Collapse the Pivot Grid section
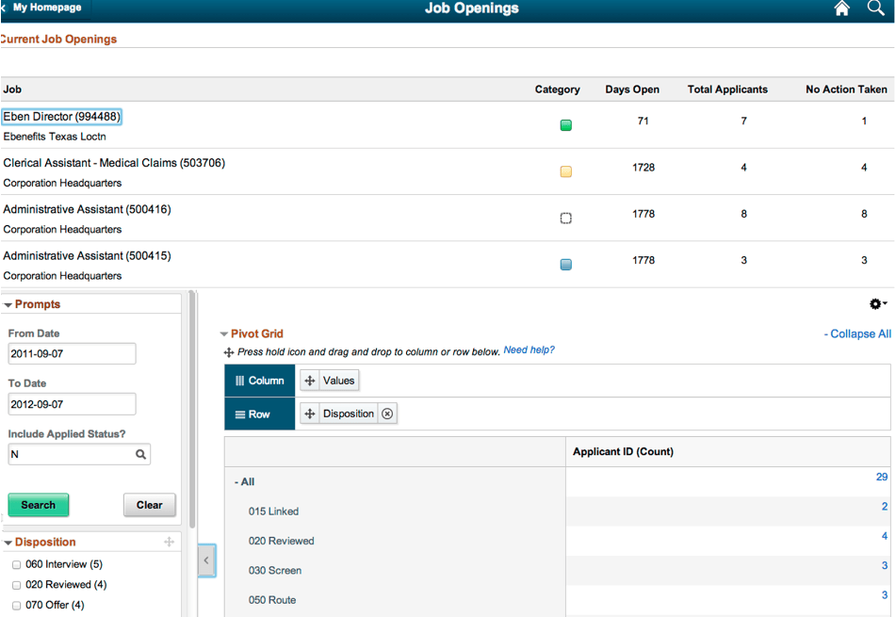896x617 pixels. click(x=226, y=333)
